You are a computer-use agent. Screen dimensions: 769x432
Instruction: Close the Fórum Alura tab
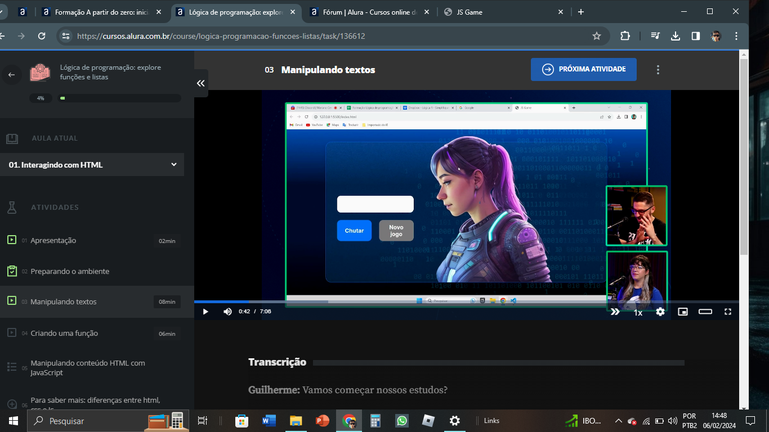point(427,12)
